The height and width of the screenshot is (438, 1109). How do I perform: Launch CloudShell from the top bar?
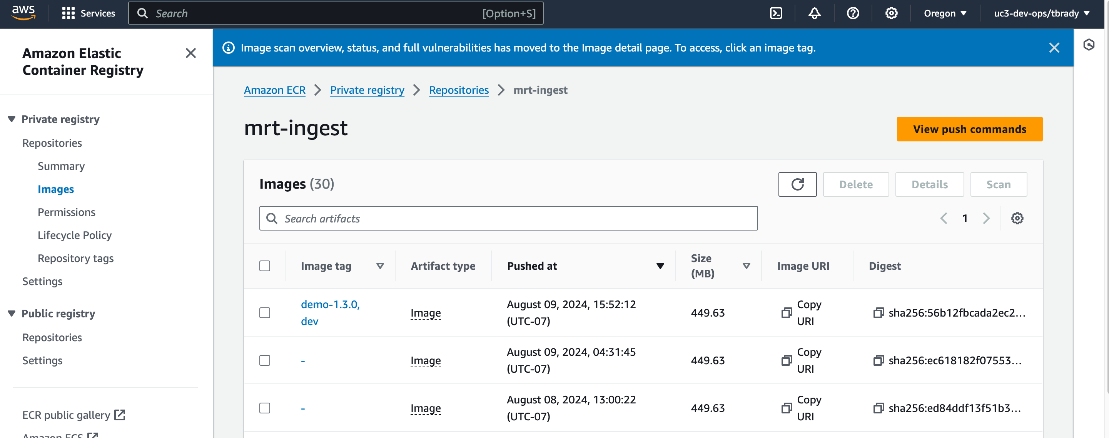coord(776,13)
